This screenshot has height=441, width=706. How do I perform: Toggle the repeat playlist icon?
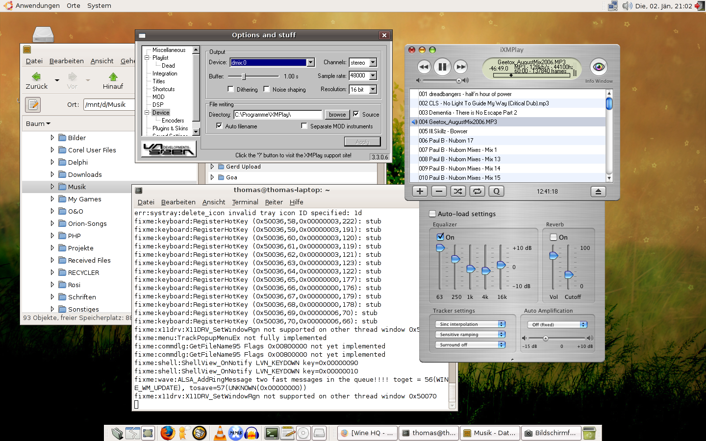[477, 192]
